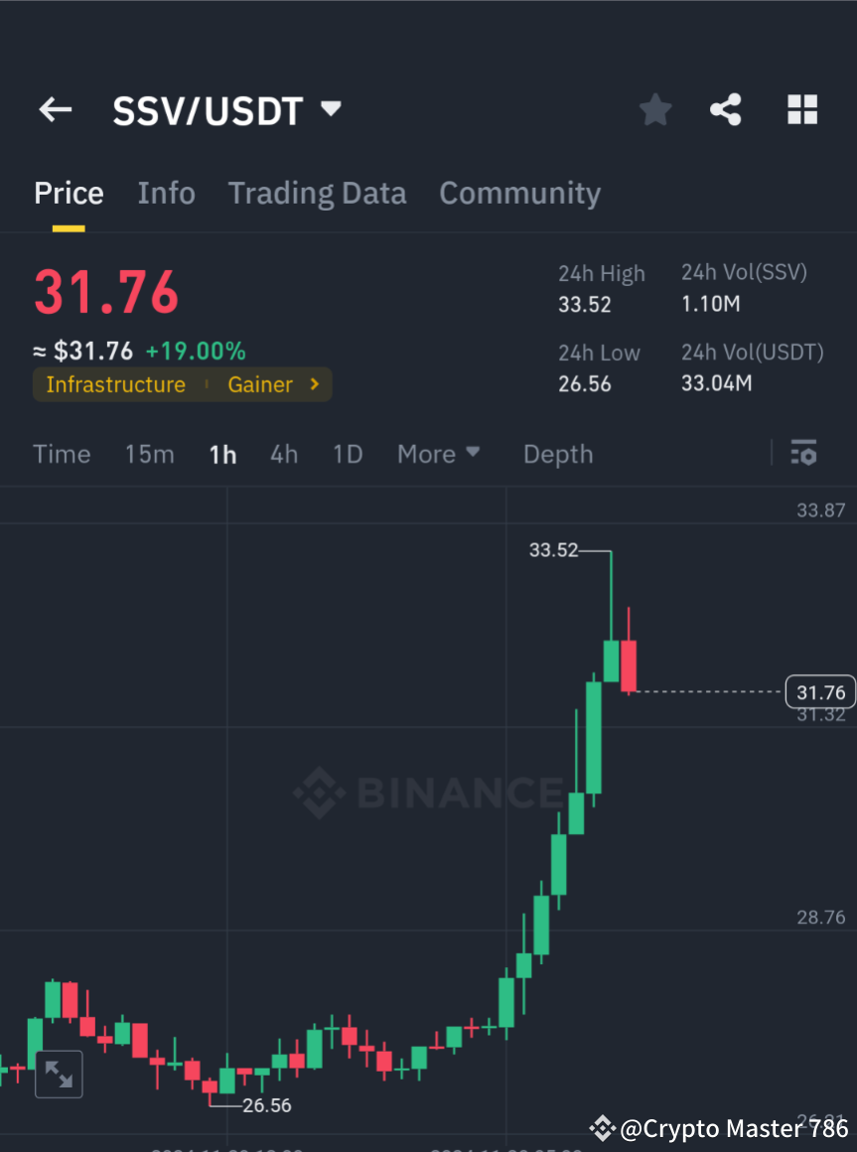The image size is (857, 1152).
Task: Expand chart to fullscreen with corner icon
Action: click(x=59, y=1074)
